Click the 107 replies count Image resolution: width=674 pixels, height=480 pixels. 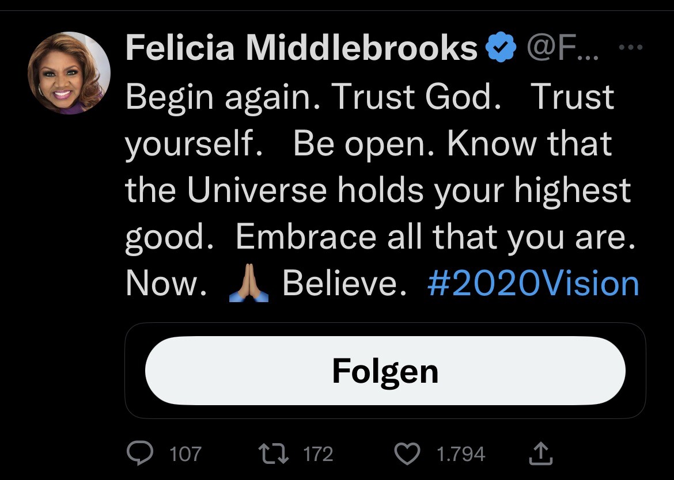point(185,455)
